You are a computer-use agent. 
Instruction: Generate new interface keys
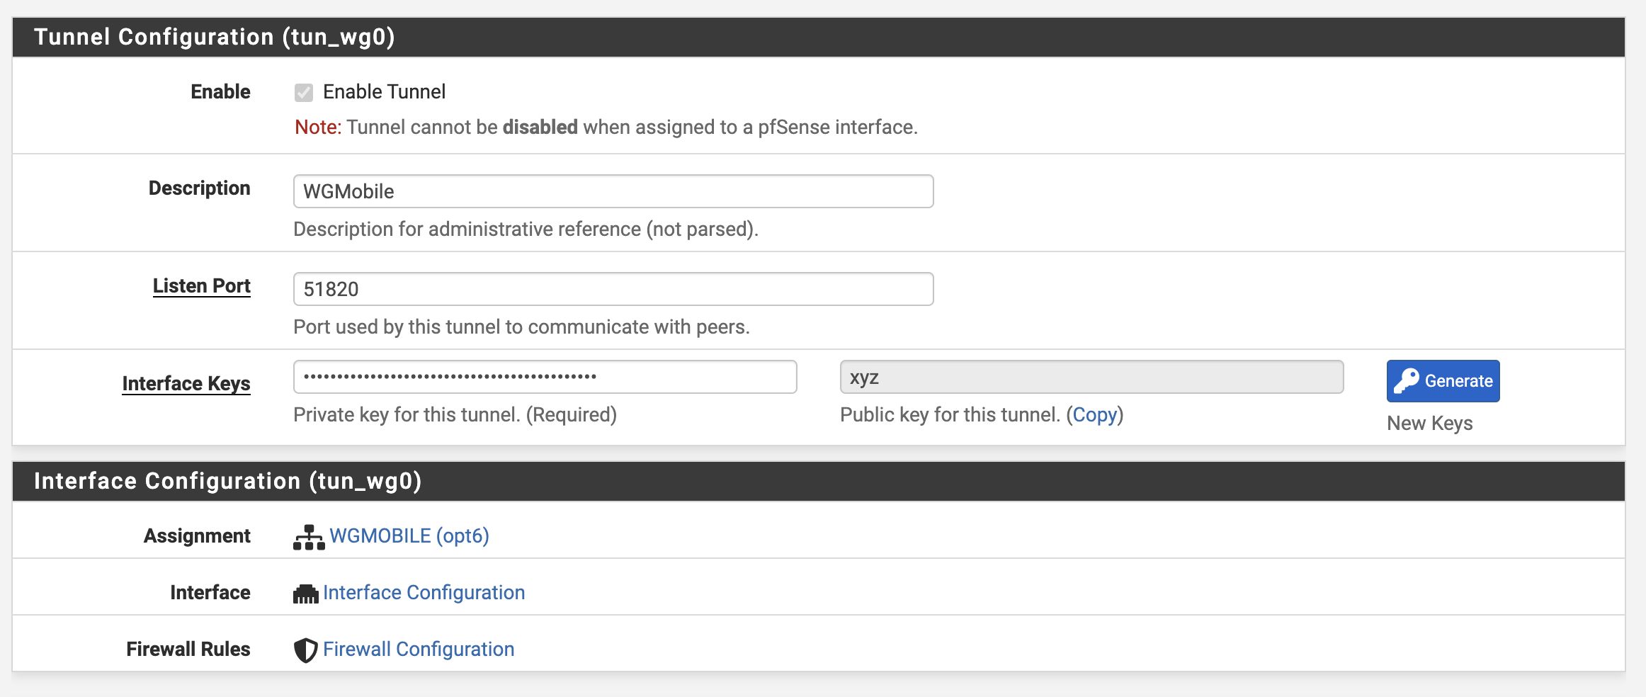tap(1443, 381)
